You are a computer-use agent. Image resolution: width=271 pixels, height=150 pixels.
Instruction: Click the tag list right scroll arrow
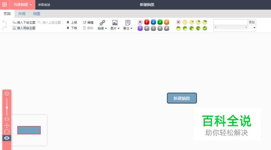pos(246,27)
